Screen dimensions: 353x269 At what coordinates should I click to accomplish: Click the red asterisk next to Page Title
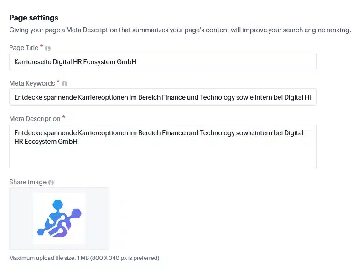pyautogui.click(x=42, y=47)
